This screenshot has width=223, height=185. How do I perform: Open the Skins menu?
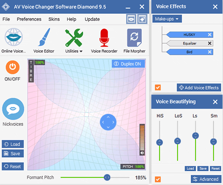click(54, 19)
